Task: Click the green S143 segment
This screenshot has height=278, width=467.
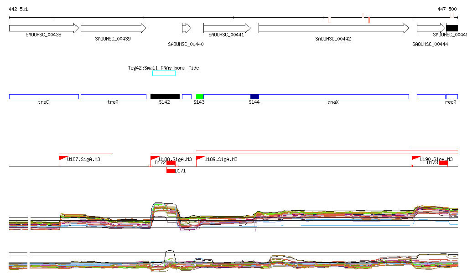Action: tap(200, 96)
